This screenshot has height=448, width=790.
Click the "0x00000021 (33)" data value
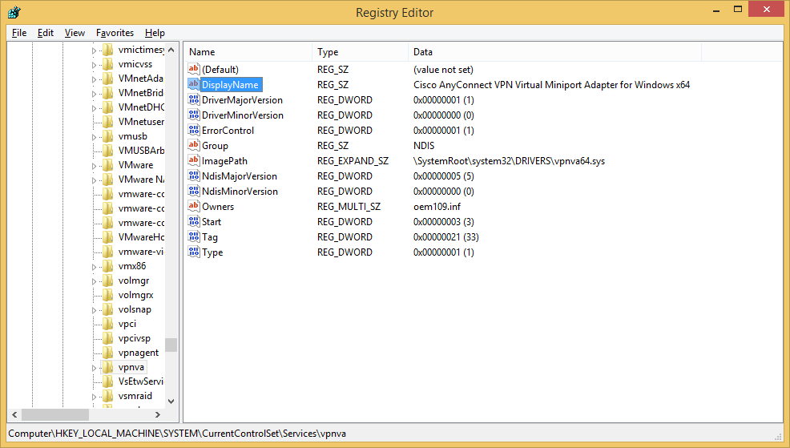pyautogui.click(x=446, y=237)
